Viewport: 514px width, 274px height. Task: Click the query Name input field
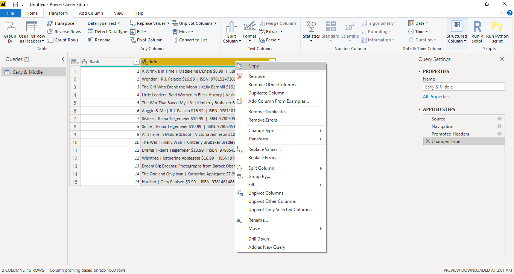464,87
